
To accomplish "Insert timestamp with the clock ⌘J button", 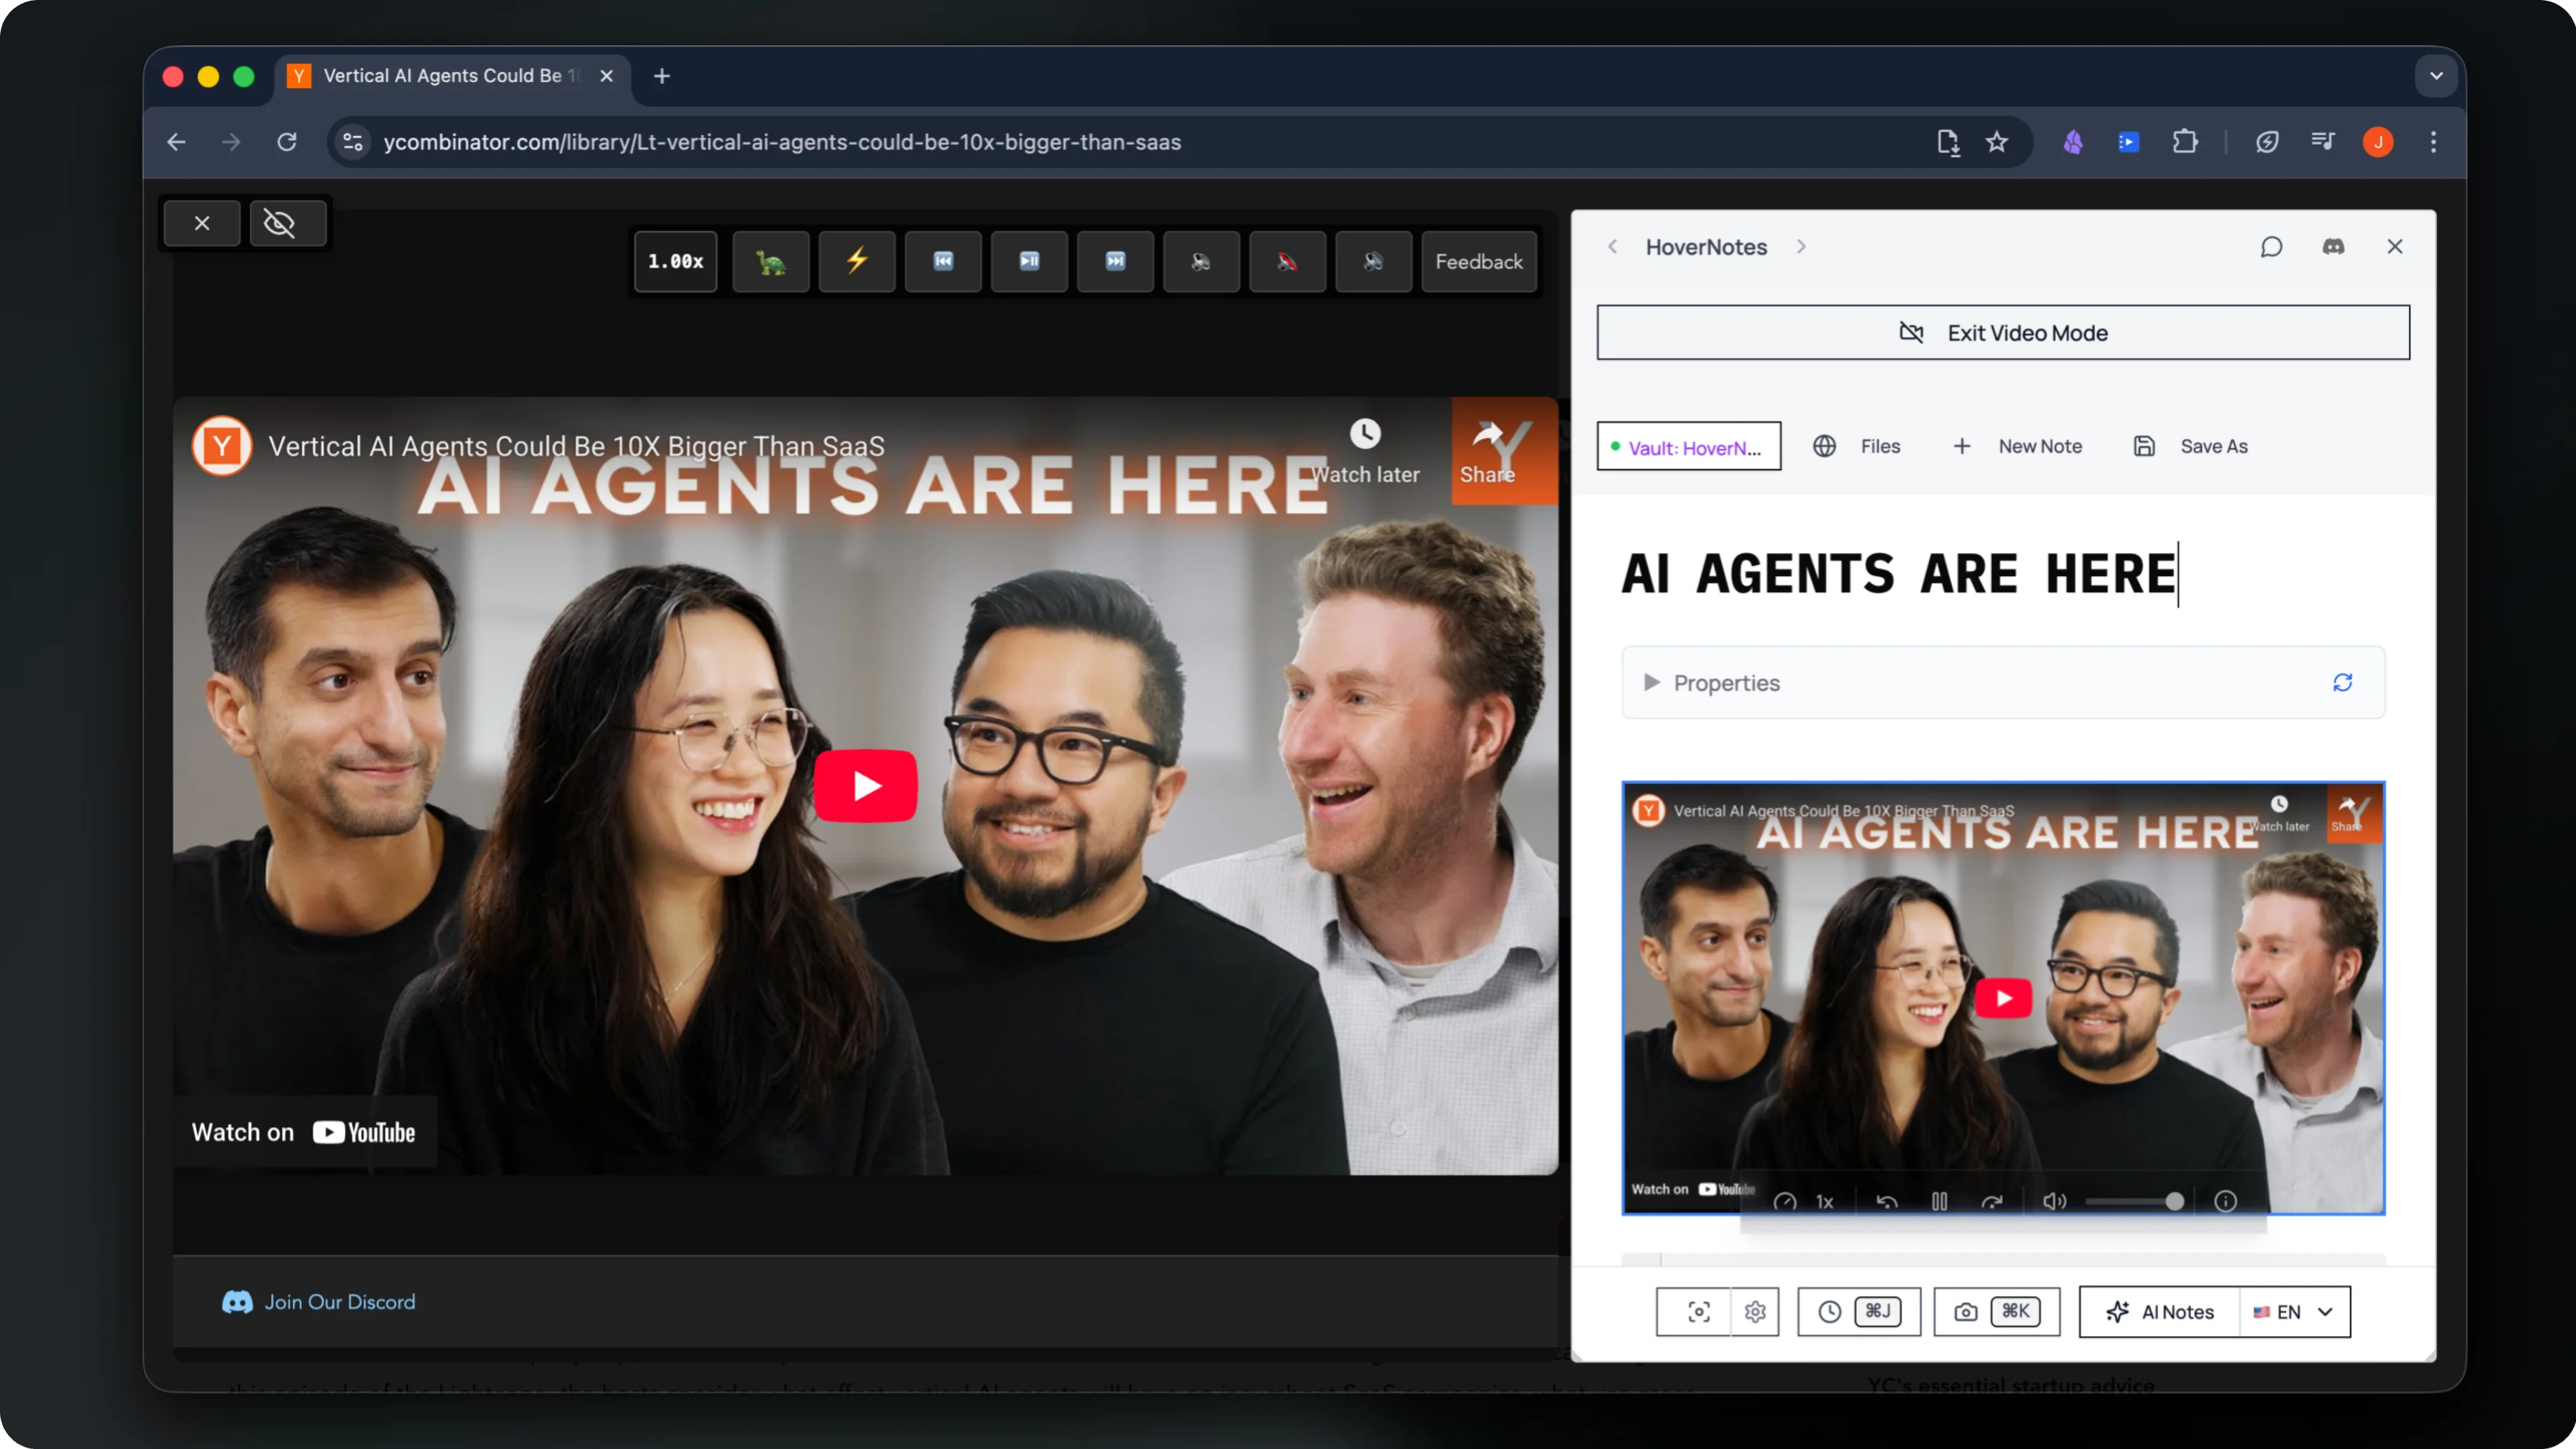I will [1859, 1311].
